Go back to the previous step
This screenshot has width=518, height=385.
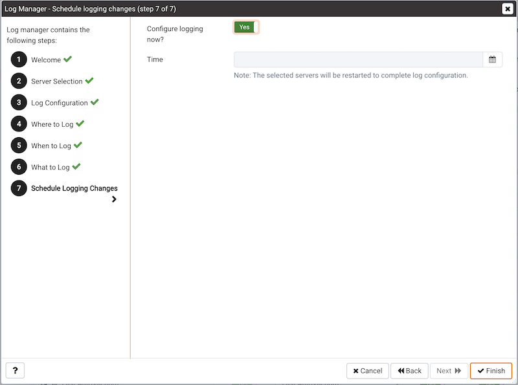[409, 371]
